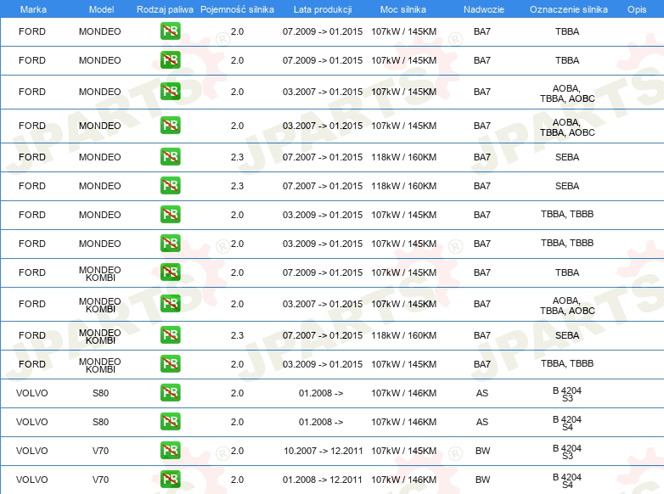This screenshot has height=494, width=664.
Task: Click engine code B 4204 S4 in V70 row
Action: (x=567, y=480)
